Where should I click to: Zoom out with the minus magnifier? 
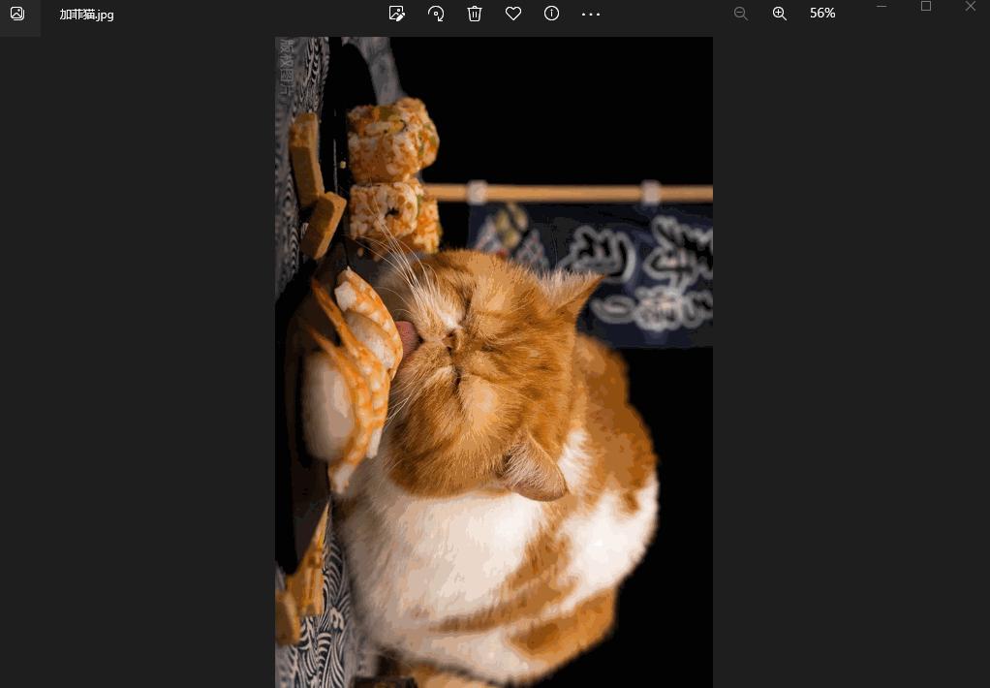point(741,14)
